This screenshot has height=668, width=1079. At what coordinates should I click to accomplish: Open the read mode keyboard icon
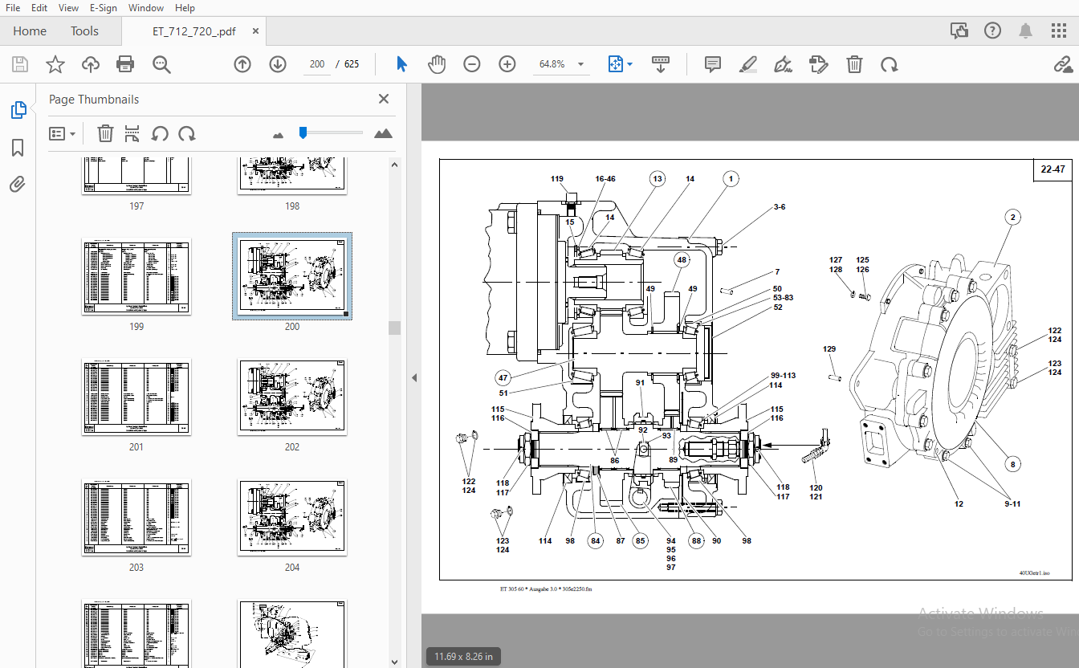coord(661,64)
